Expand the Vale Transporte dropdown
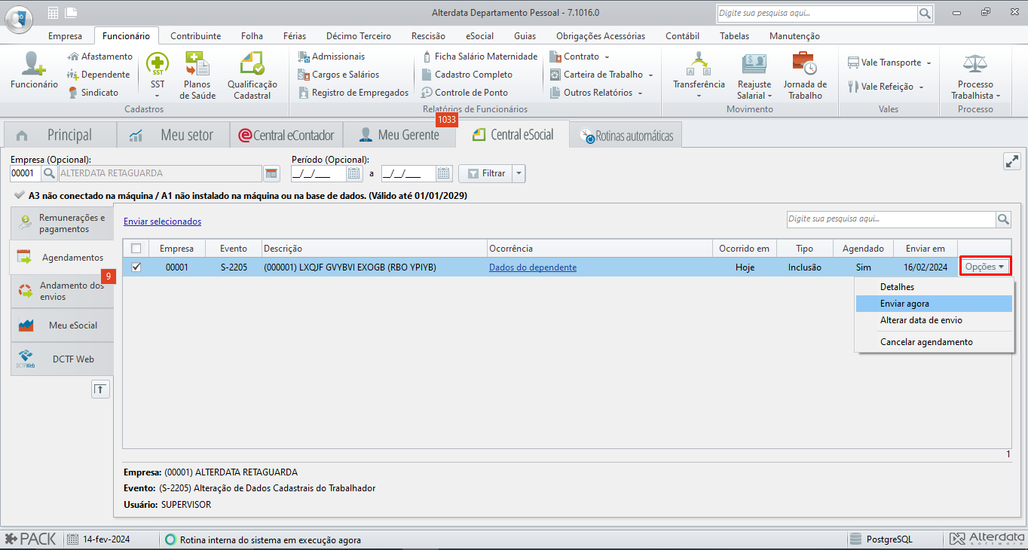The width and height of the screenshot is (1028, 550). point(929,63)
